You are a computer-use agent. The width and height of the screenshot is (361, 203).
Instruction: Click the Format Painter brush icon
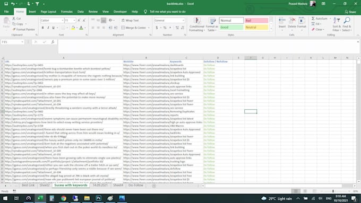[14, 30]
